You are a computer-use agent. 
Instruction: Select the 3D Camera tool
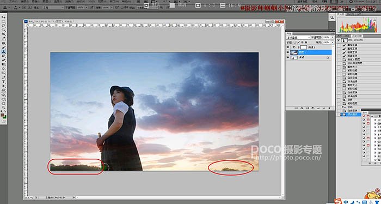pos(4,99)
